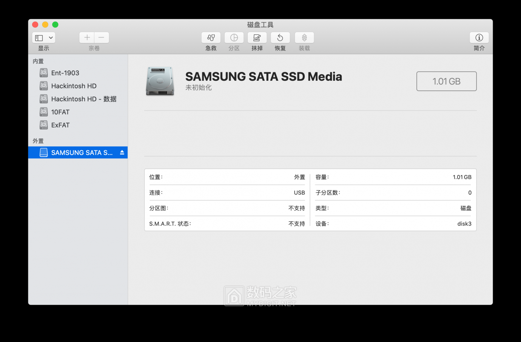Click the 分区图 label

point(159,208)
